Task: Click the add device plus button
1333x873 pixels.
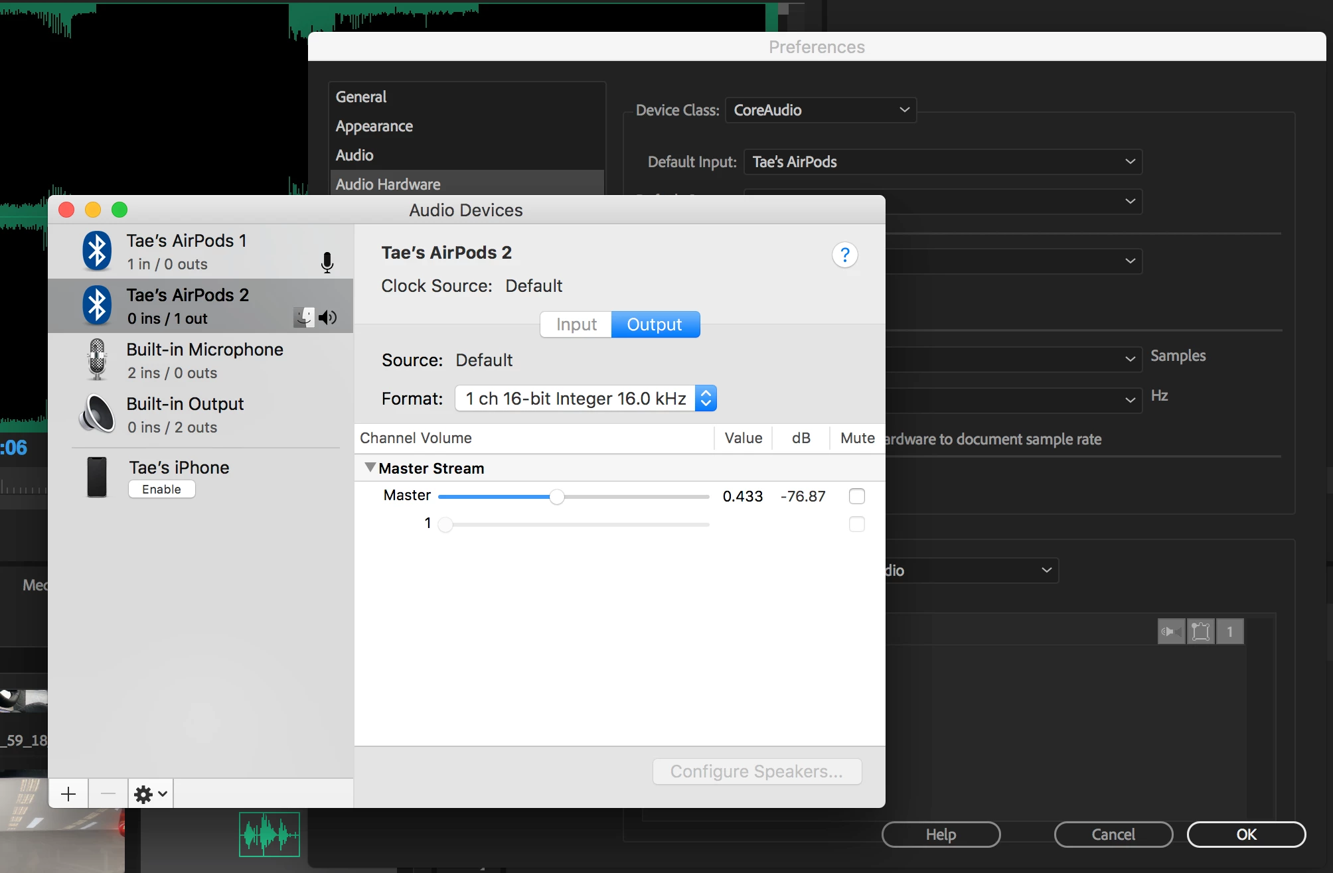Action: (68, 793)
